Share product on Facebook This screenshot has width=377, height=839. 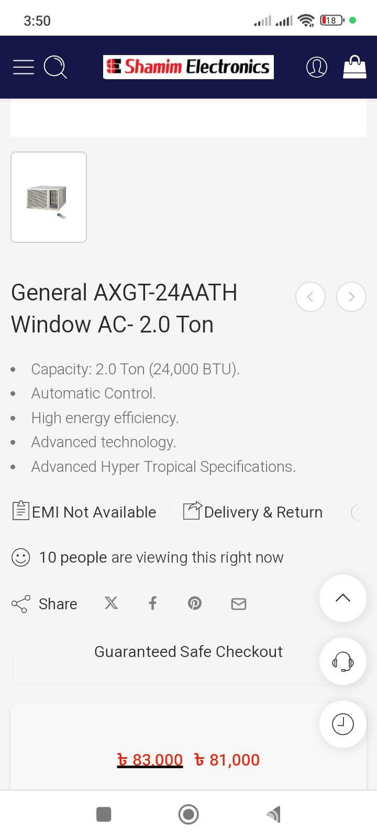tap(153, 603)
